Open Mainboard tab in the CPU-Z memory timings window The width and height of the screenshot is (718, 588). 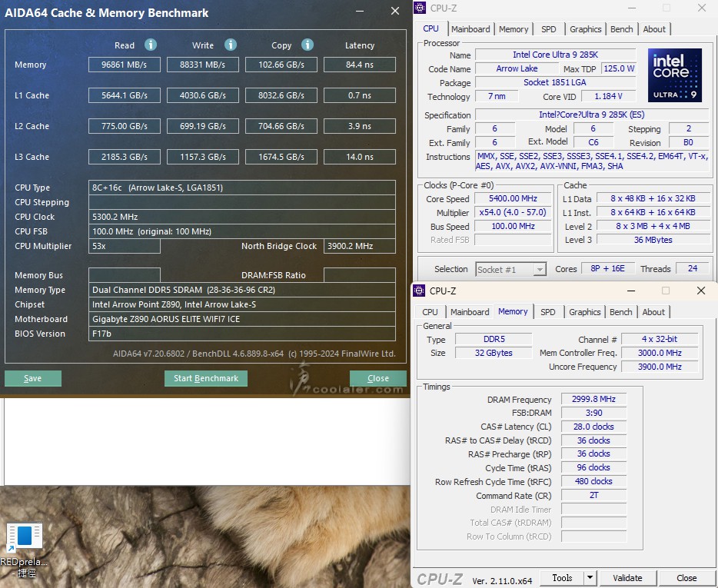[470, 312]
